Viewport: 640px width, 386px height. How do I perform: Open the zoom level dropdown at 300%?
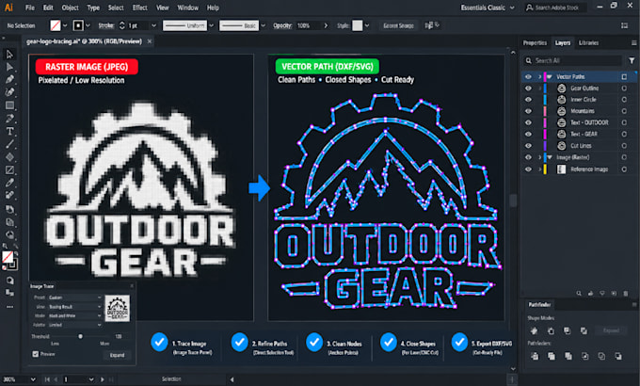33,379
